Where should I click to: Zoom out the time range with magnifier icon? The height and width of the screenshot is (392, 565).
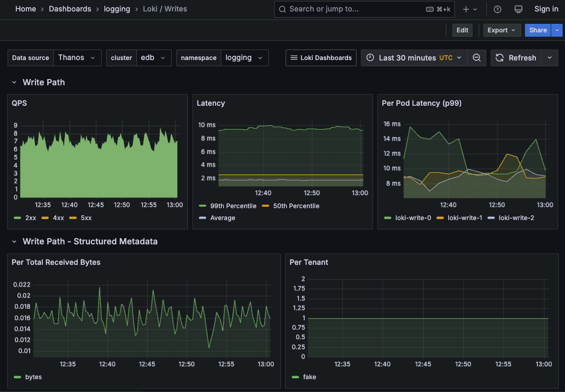pyautogui.click(x=477, y=58)
